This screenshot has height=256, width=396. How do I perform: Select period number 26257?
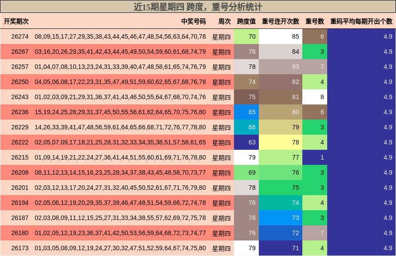pyautogui.click(x=20, y=67)
